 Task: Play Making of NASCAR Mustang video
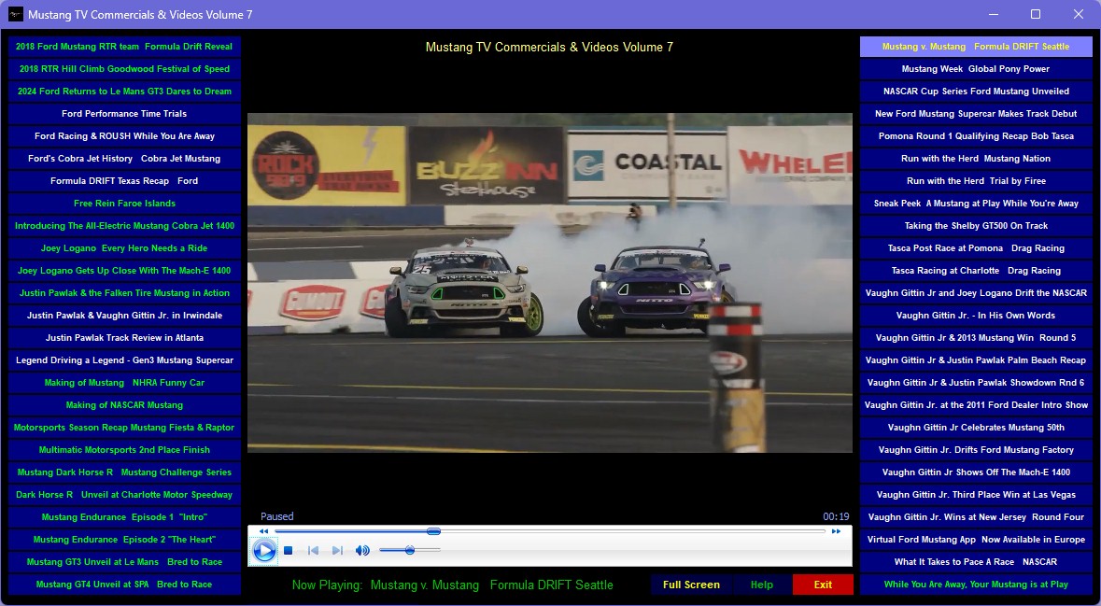click(124, 405)
